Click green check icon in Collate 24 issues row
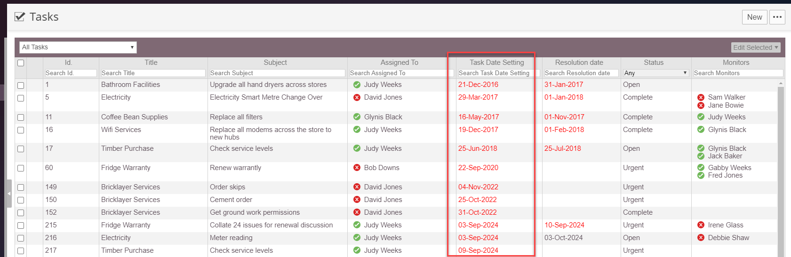Screen dimensions: 791x257 (x=357, y=225)
